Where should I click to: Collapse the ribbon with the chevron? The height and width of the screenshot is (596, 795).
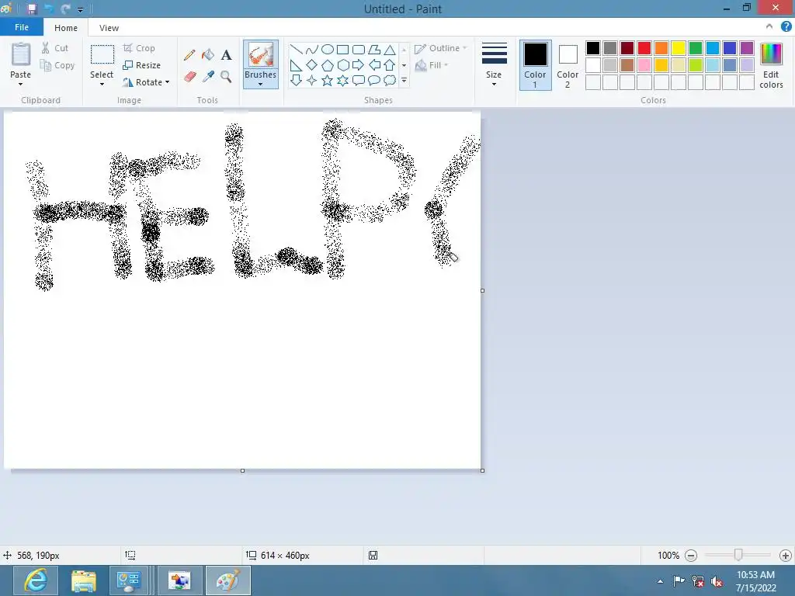[x=769, y=26]
